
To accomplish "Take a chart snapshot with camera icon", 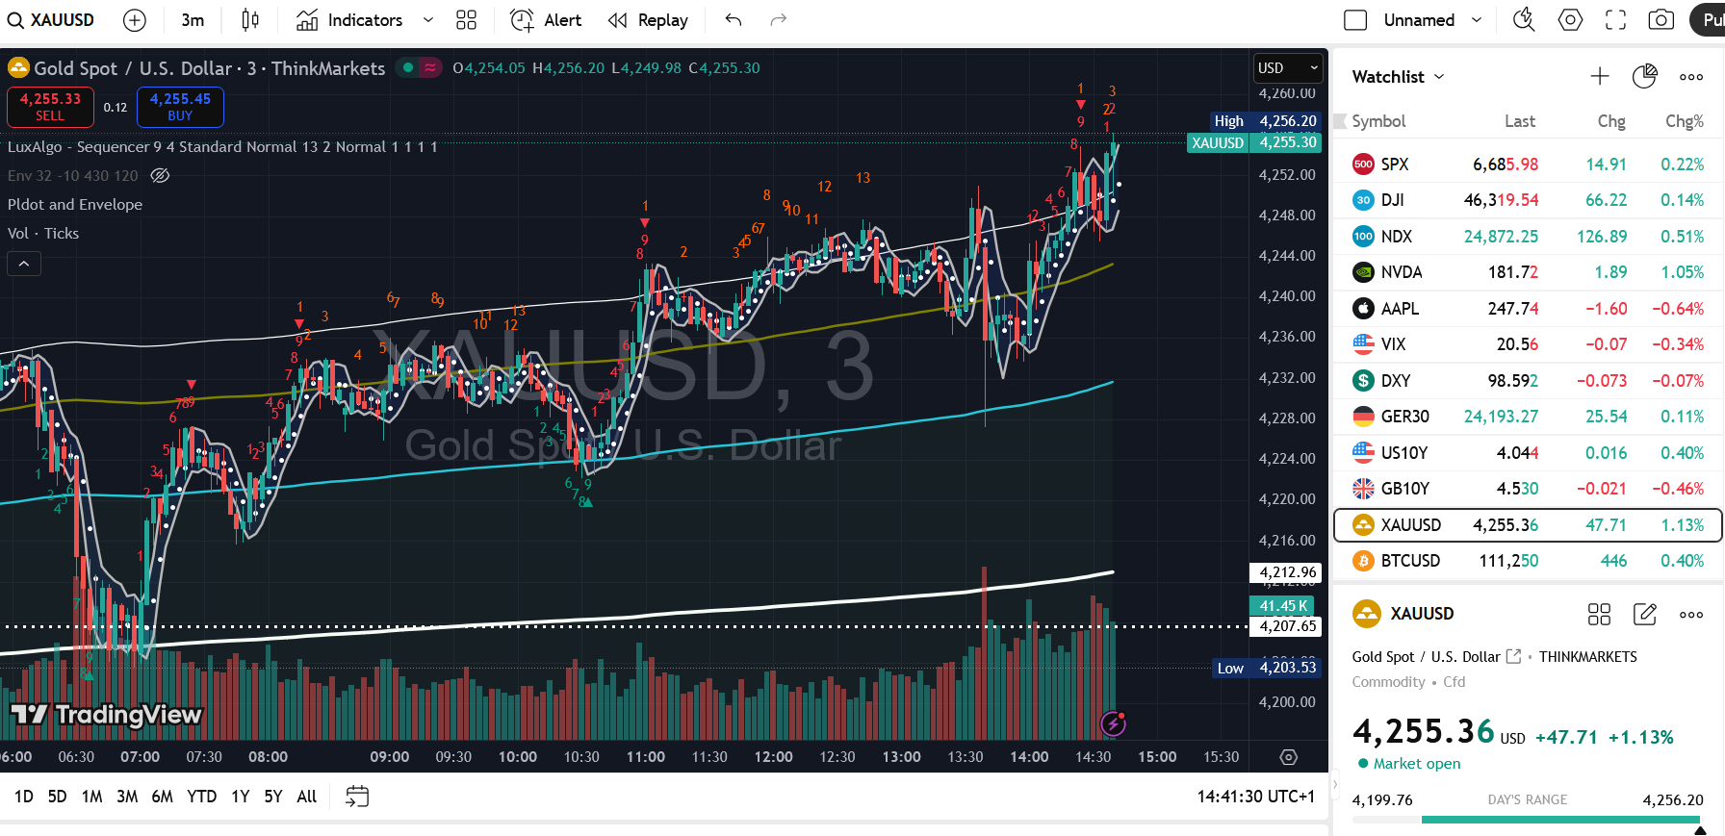I will tap(1661, 20).
